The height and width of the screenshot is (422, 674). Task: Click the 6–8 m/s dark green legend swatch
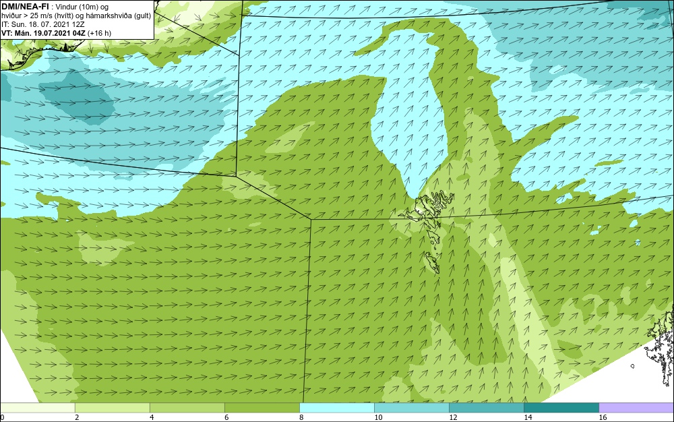262,407
